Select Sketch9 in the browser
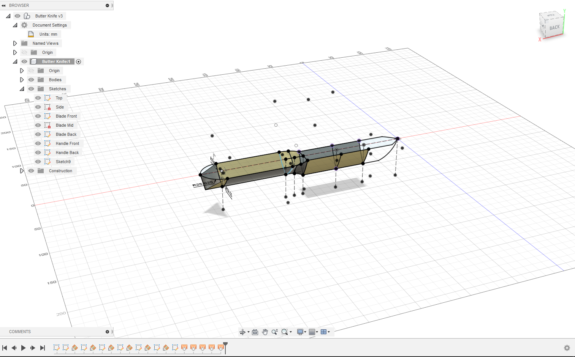Screen dimensions: 575x357 pyautogui.click(x=63, y=162)
